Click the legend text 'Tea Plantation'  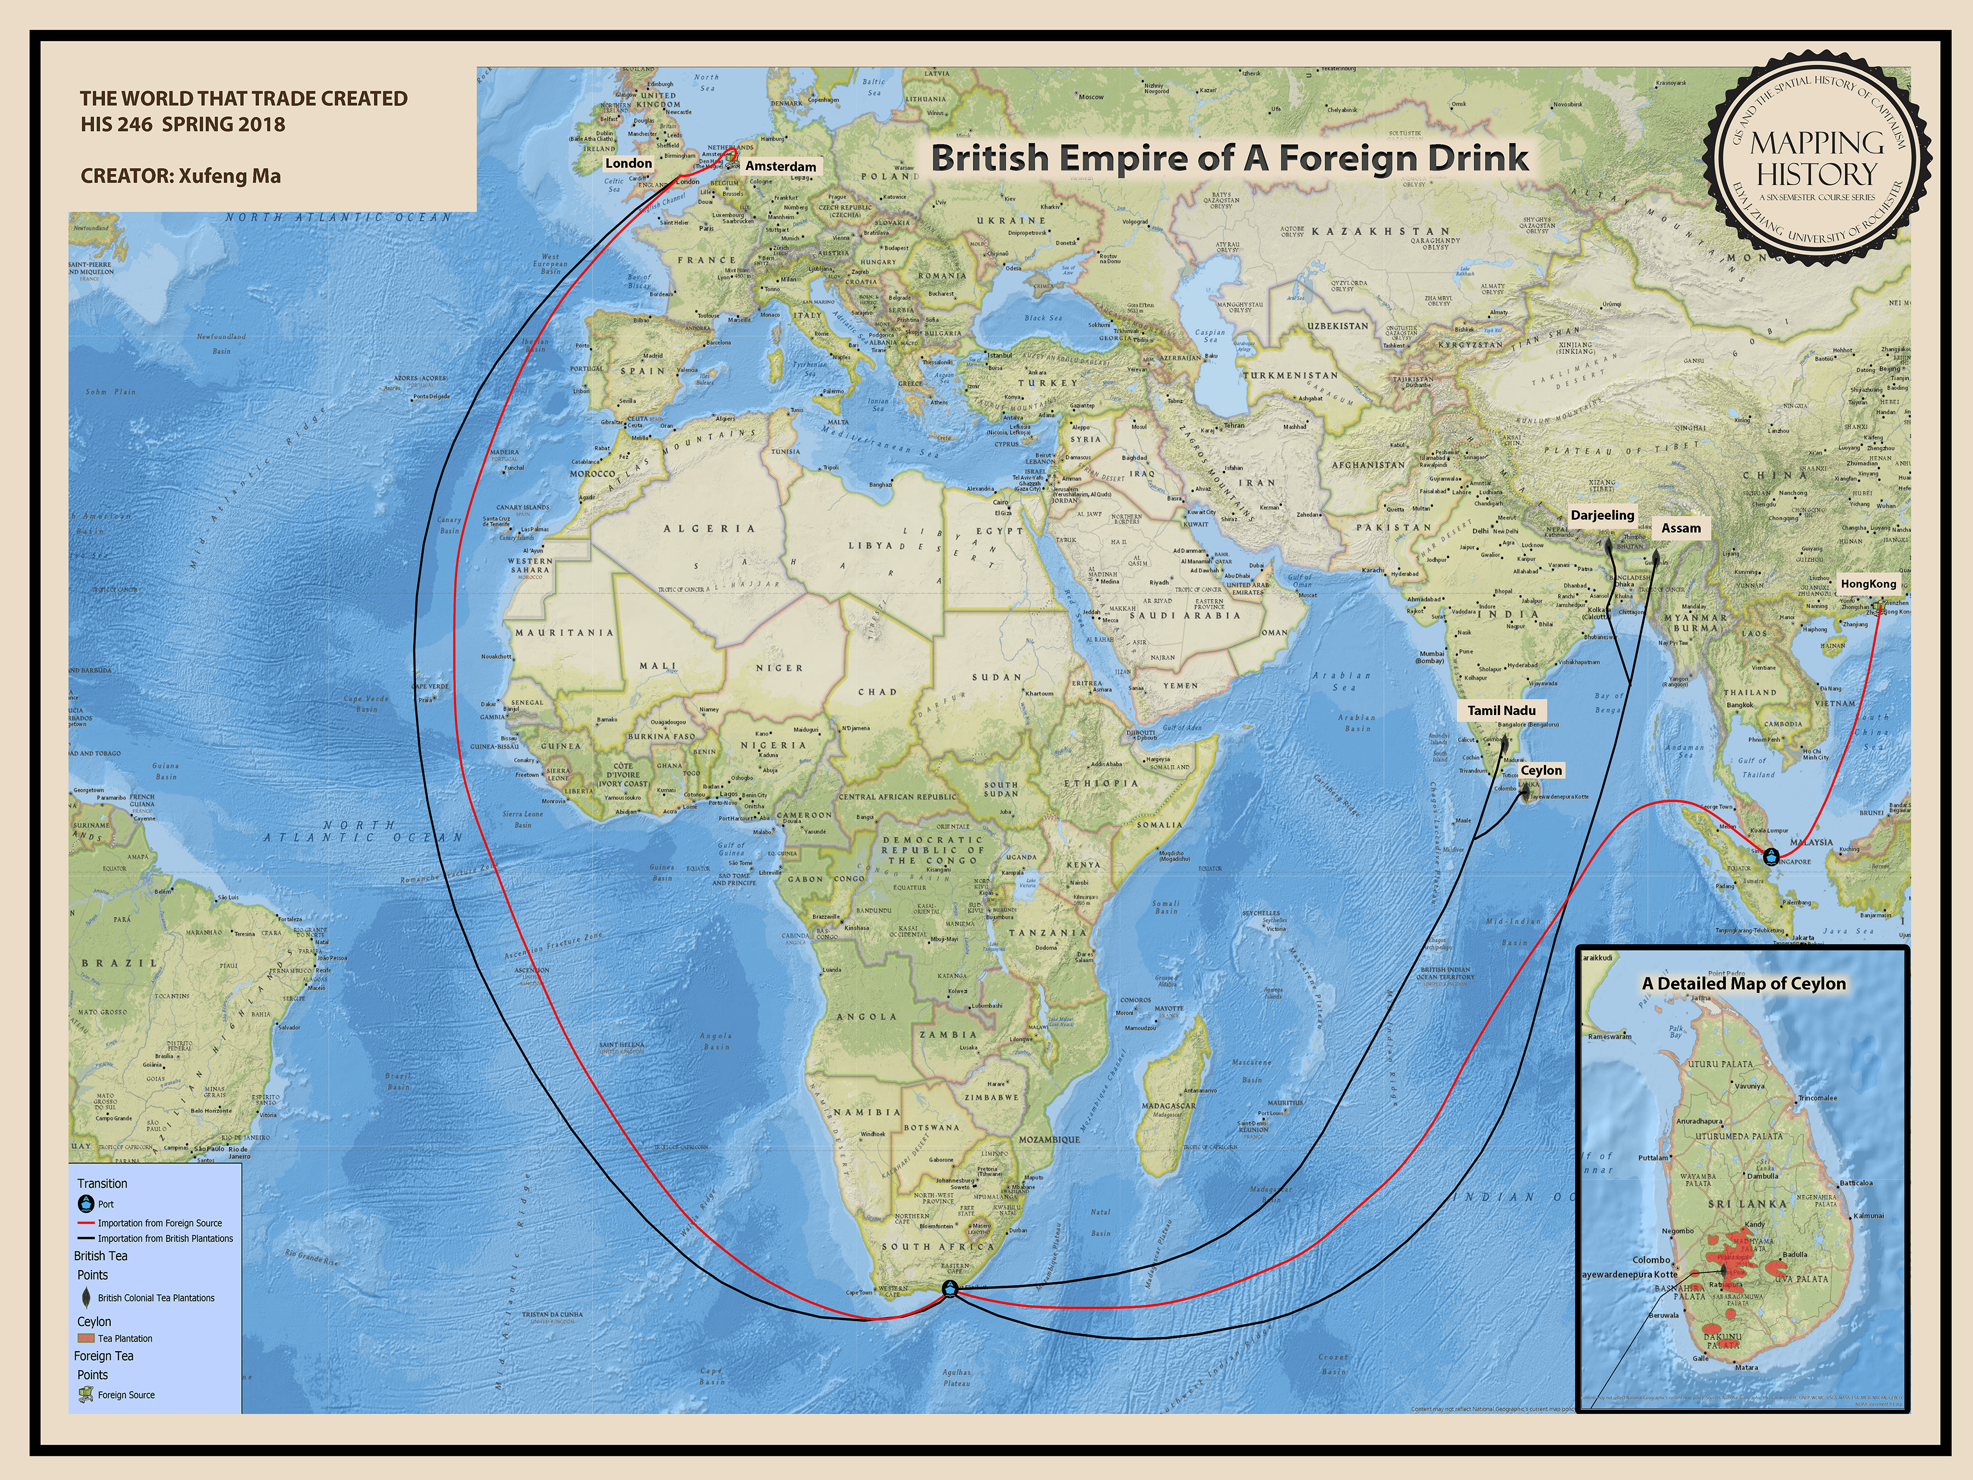point(125,1338)
